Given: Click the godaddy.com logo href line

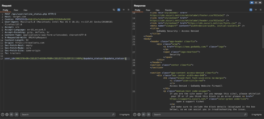Looking at the screenshot, I should pyautogui.click(x=195, y=47).
